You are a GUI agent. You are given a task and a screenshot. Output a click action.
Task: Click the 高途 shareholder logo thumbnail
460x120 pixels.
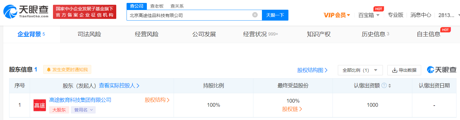(x=39, y=105)
